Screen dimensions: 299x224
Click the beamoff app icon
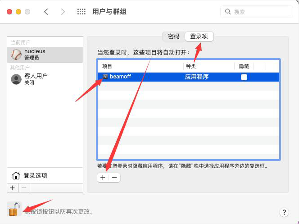[105, 77]
